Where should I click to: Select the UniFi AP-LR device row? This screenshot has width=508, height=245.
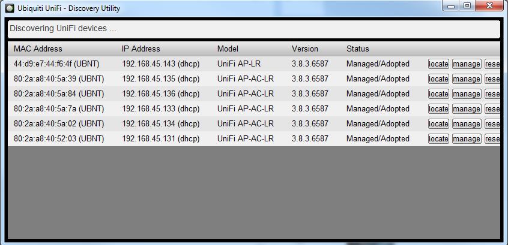point(239,64)
